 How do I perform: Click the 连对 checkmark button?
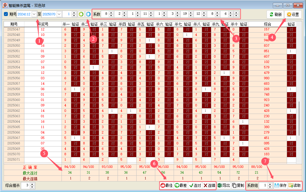pos(195,186)
